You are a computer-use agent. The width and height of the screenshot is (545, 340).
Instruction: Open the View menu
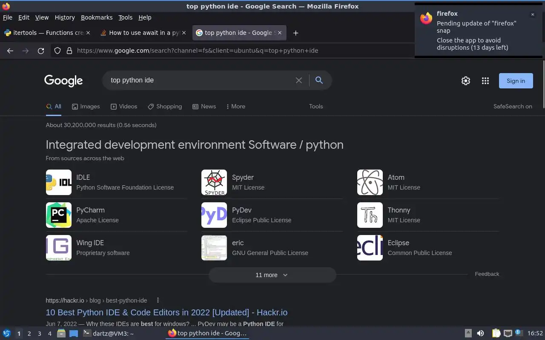[x=42, y=17]
